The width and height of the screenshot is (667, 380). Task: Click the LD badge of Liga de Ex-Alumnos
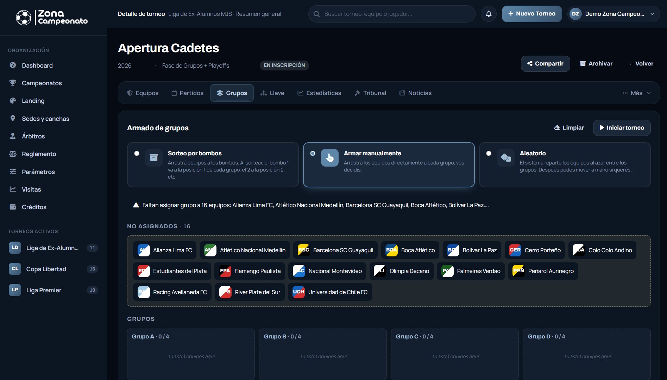coord(15,248)
